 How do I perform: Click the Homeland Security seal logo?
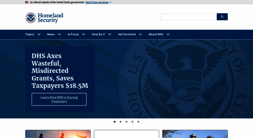pos(31,18)
